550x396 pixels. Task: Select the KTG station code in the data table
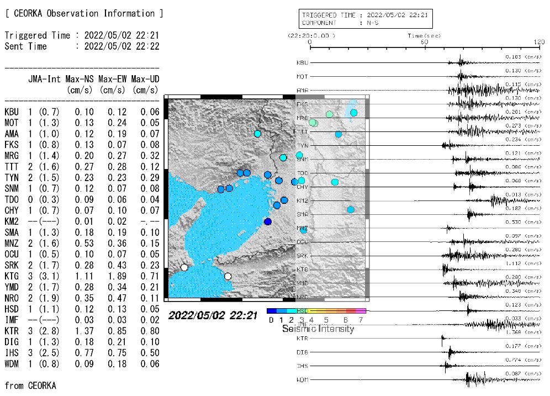[12, 276]
